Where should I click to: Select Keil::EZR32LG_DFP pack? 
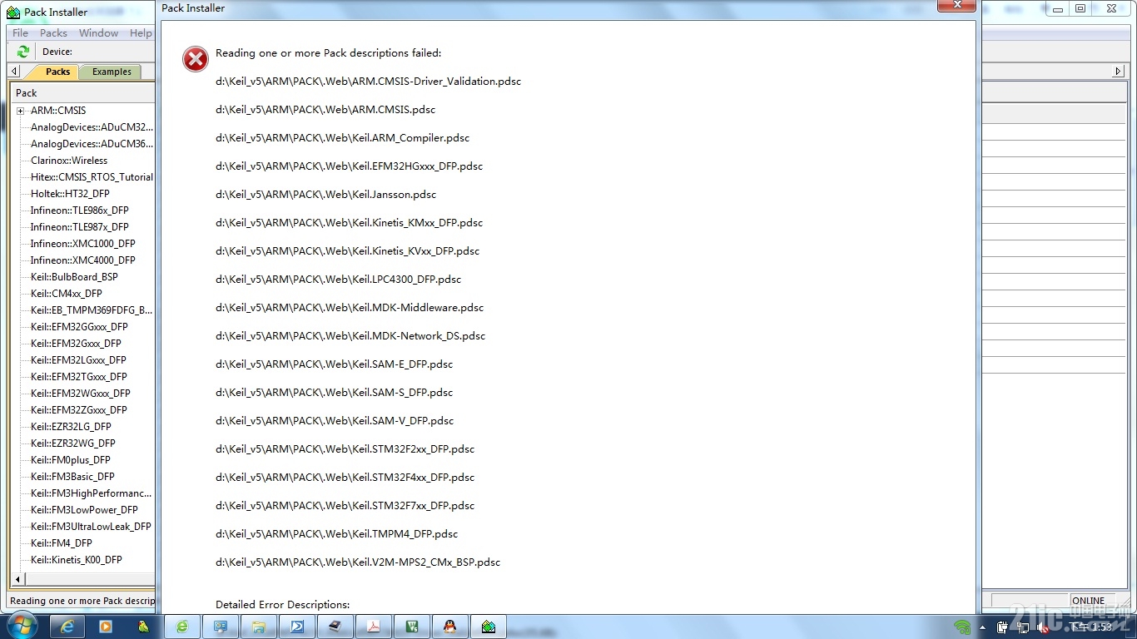pos(71,427)
